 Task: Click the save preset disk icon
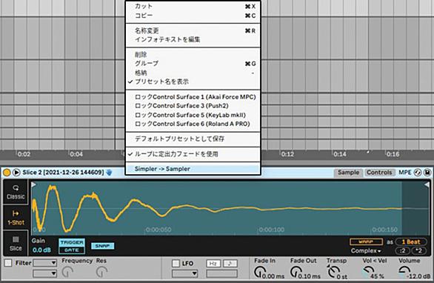pos(427,173)
